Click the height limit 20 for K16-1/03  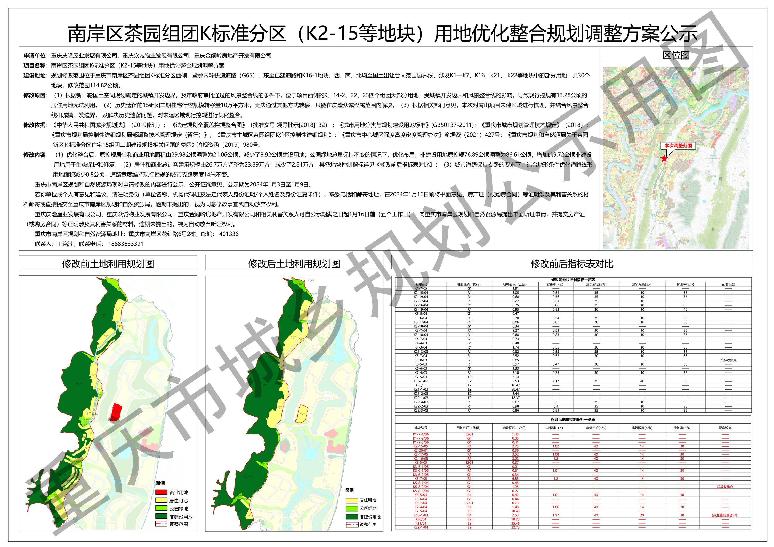click(x=642, y=515)
